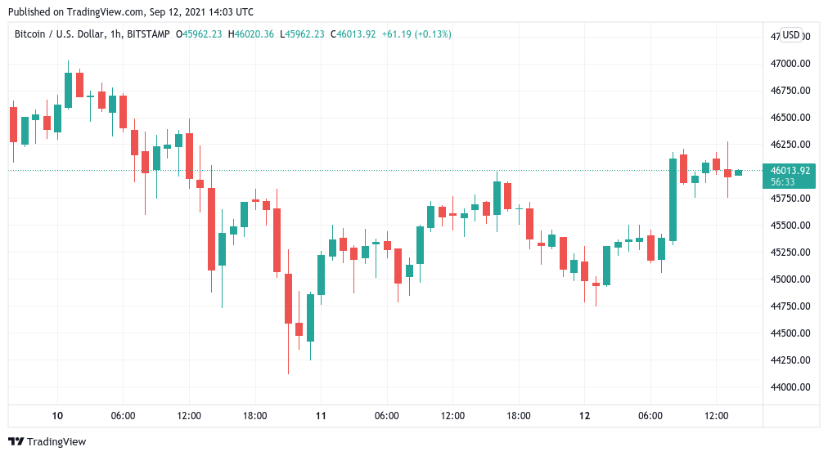Click the 18:00 label before day 11
Screen dimensions: 828x456
pyautogui.click(x=254, y=415)
